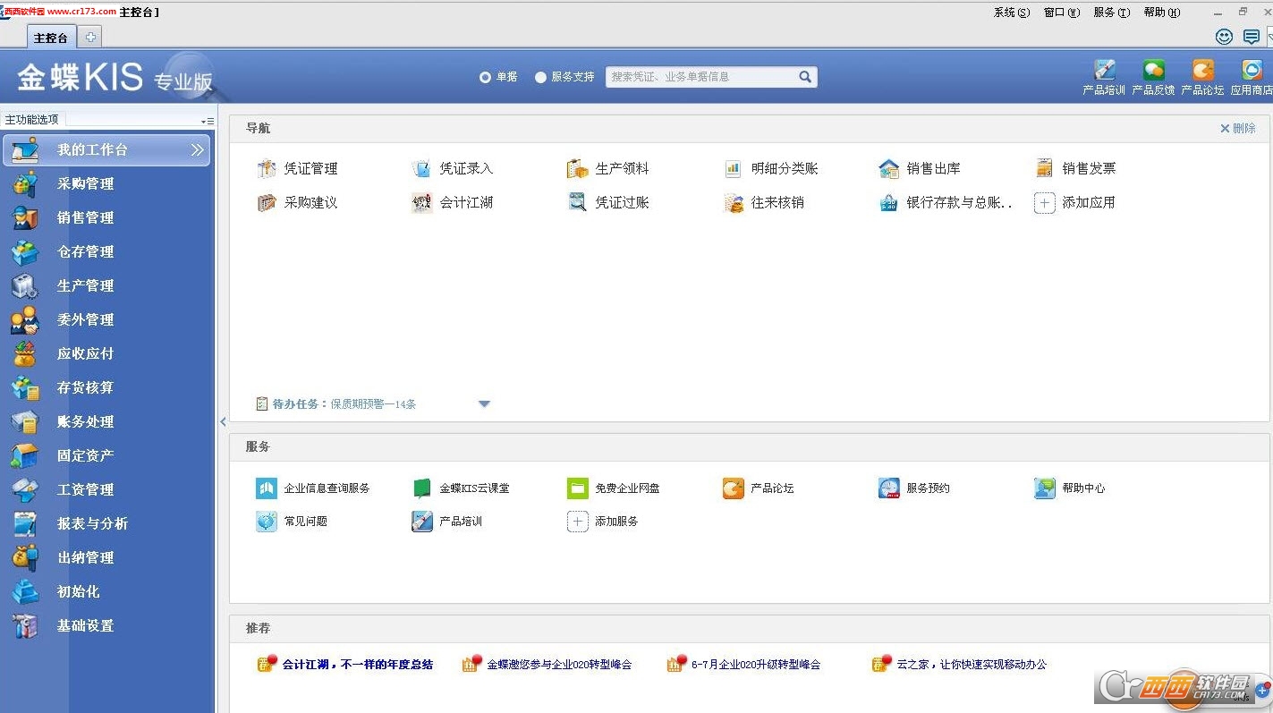Select 销售管理 in sidebar
Image resolution: width=1273 pixels, height=713 pixels.
pos(107,217)
